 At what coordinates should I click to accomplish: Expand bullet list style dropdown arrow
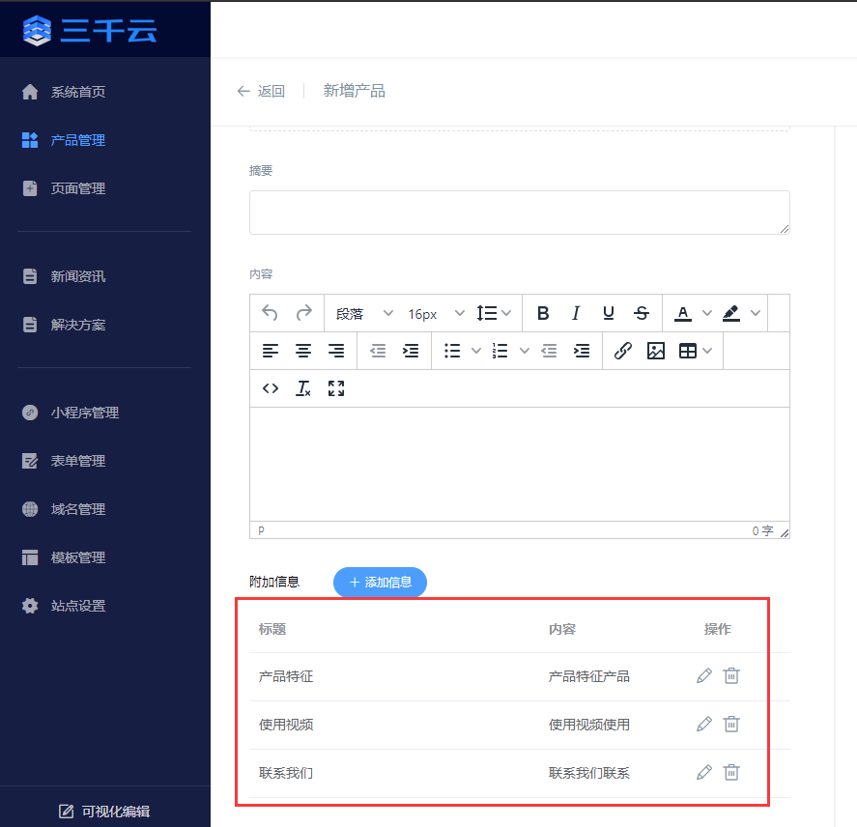coord(476,351)
